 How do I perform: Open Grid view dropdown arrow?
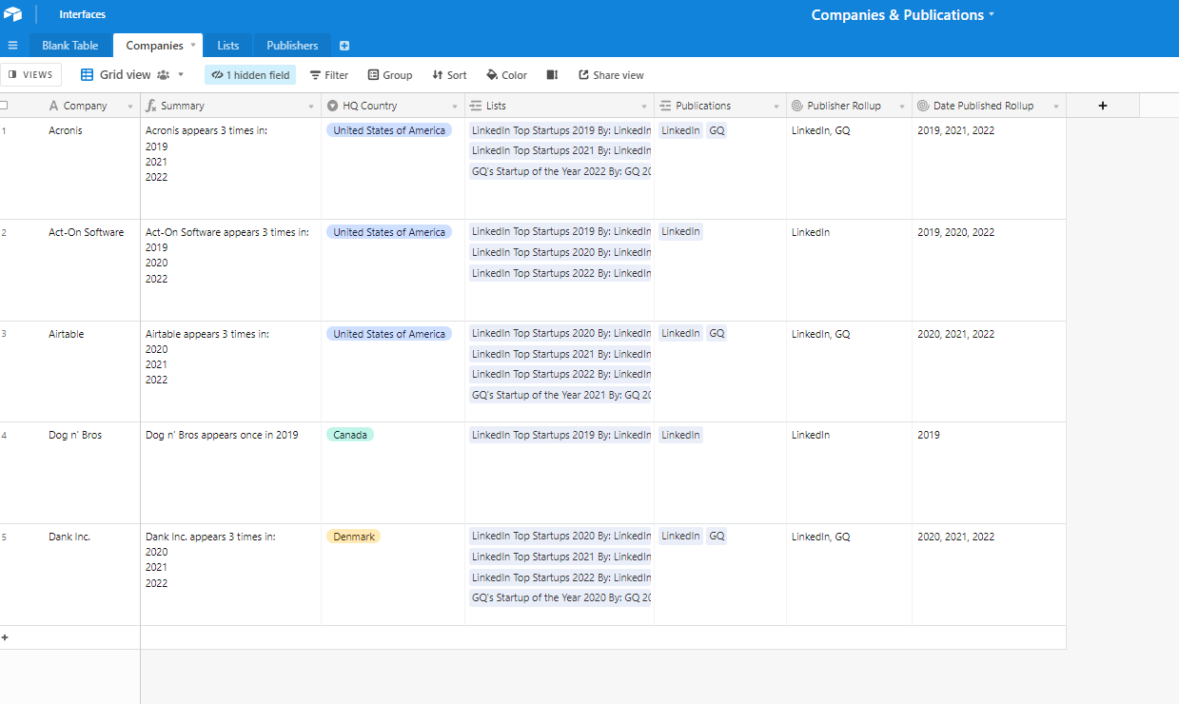click(181, 74)
